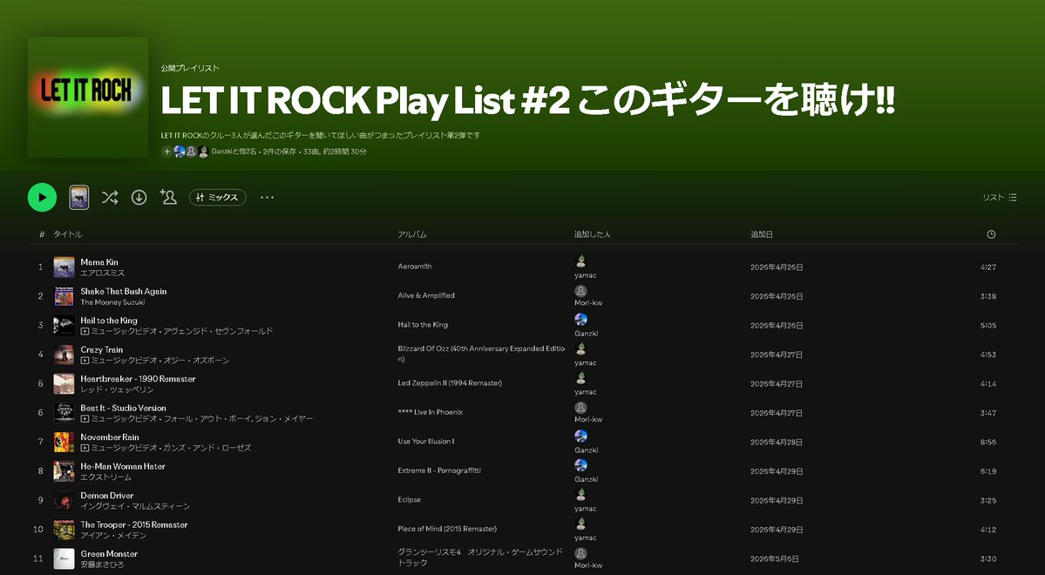Select the music video icon under Beat It
The width and height of the screenshot is (1045, 575).
[85, 419]
